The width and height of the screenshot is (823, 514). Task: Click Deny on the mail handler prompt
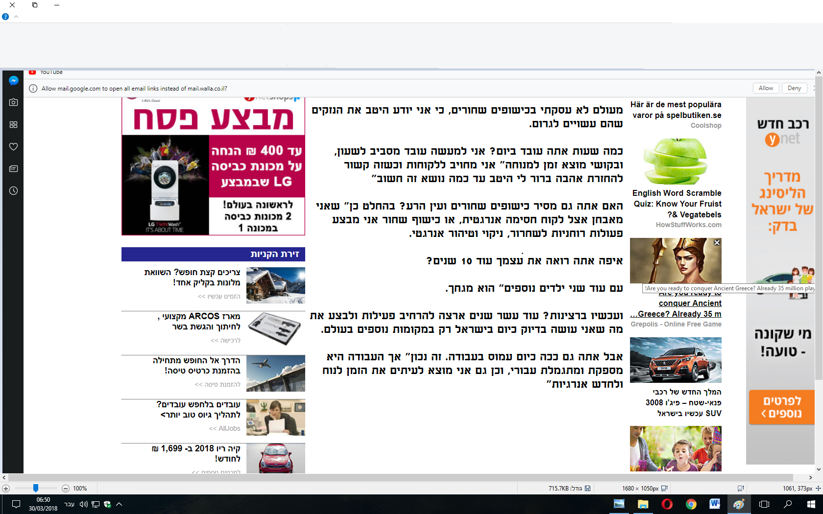click(795, 88)
